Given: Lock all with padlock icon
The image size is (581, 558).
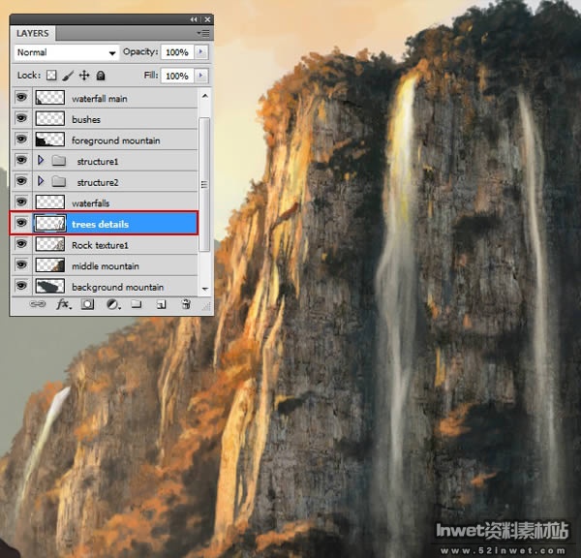Looking at the screenshot, I should [x=101, y=76].
